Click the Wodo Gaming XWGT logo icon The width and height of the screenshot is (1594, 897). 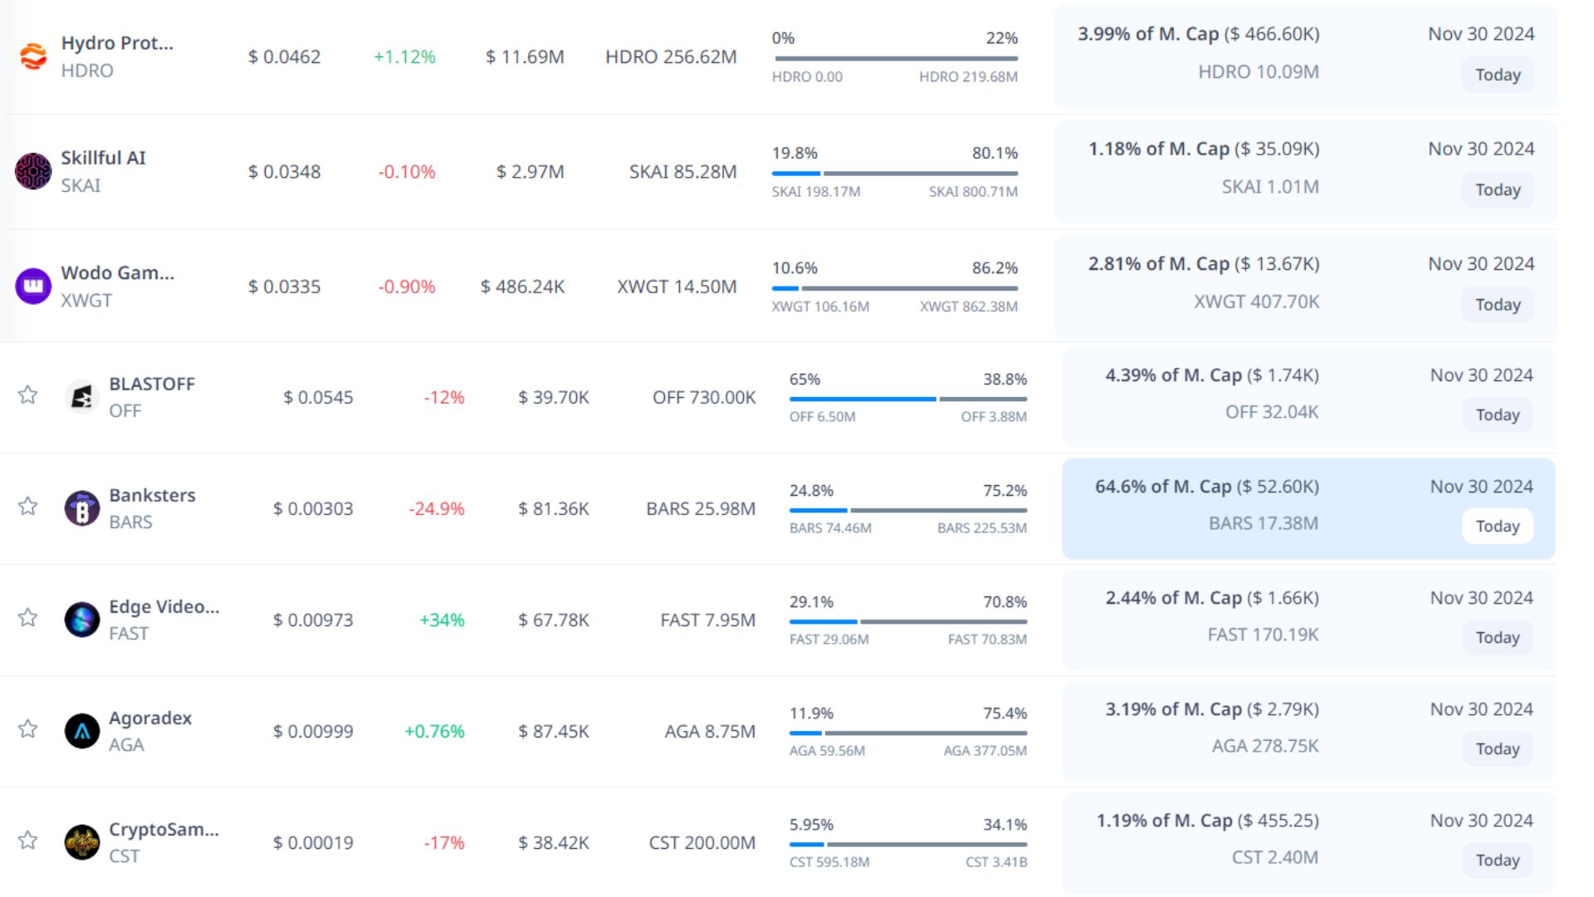[33, 287]
